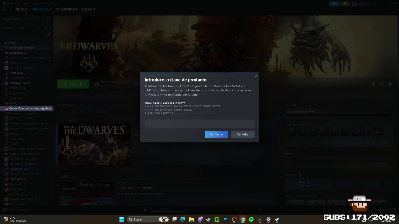The height and width of the screenshot is (224, 399).
Task: Open the Mega Discount Bundle news item
Action: (135, 188)
